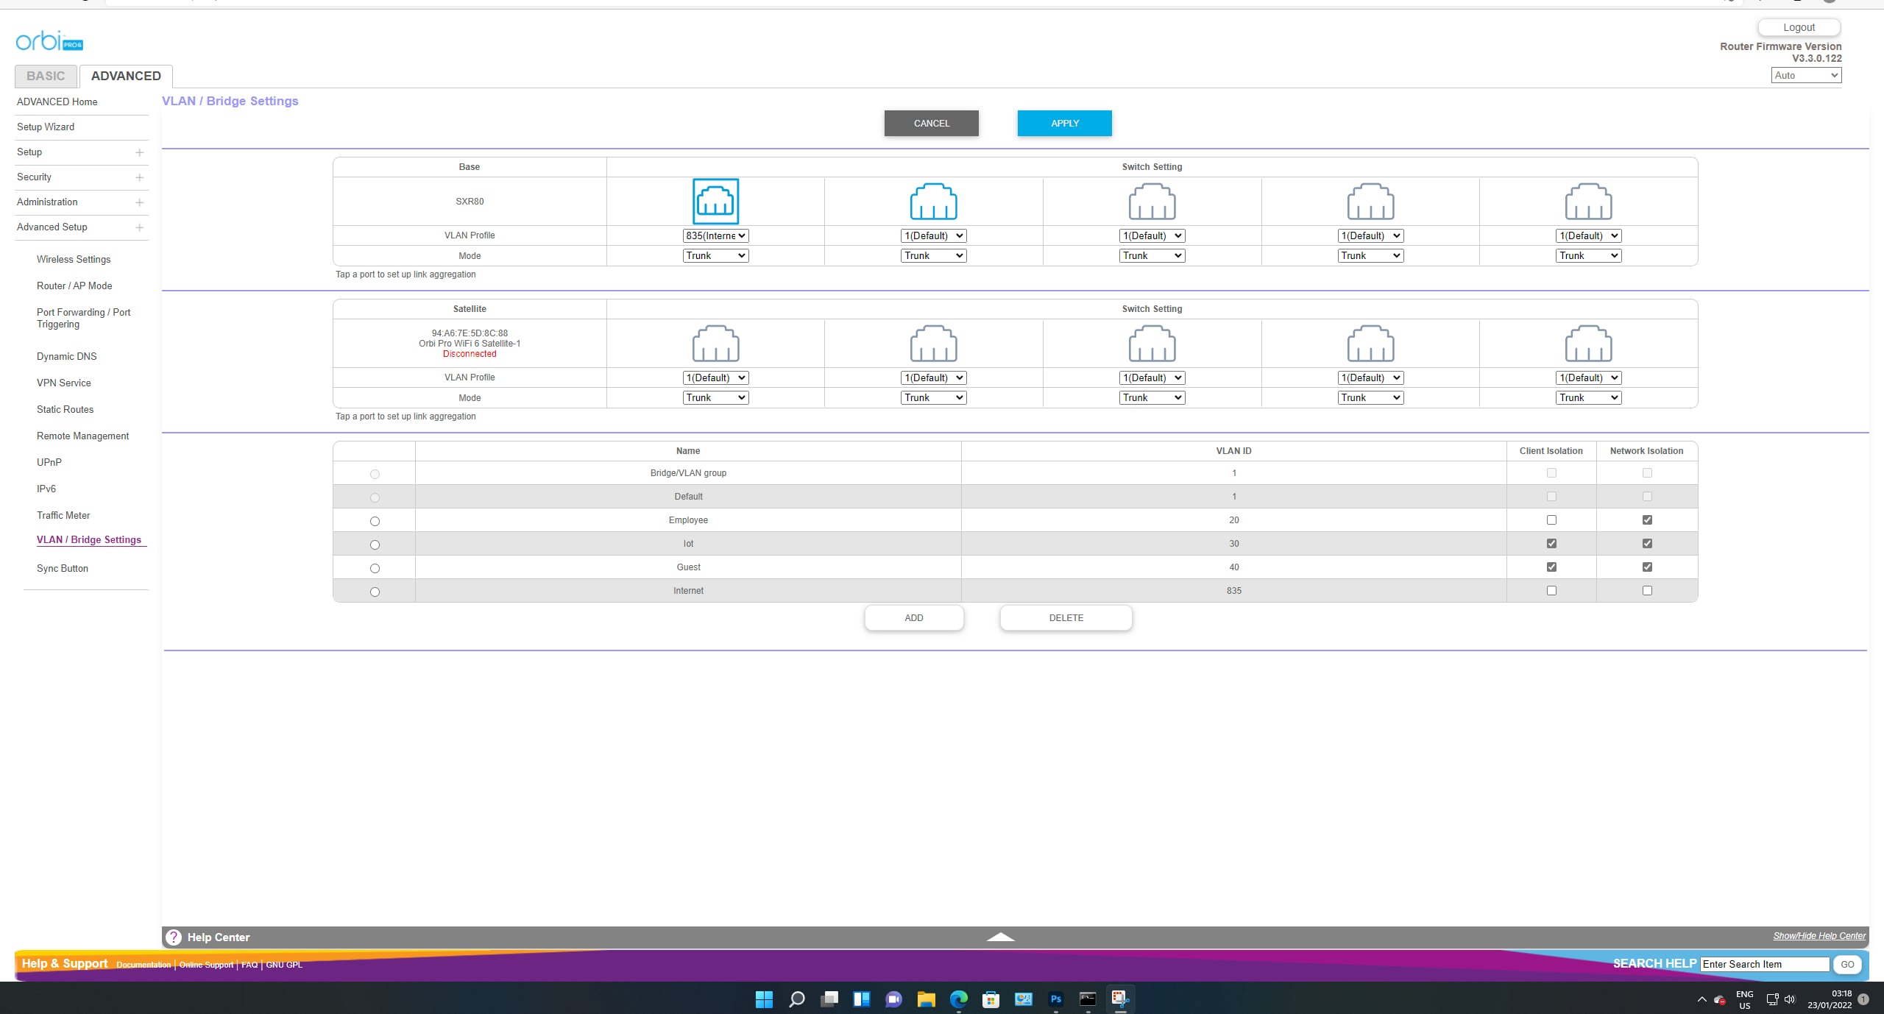Click the GO search button
The width and height of the screenshot is (1884, 1014).
tap(1847, 964)
